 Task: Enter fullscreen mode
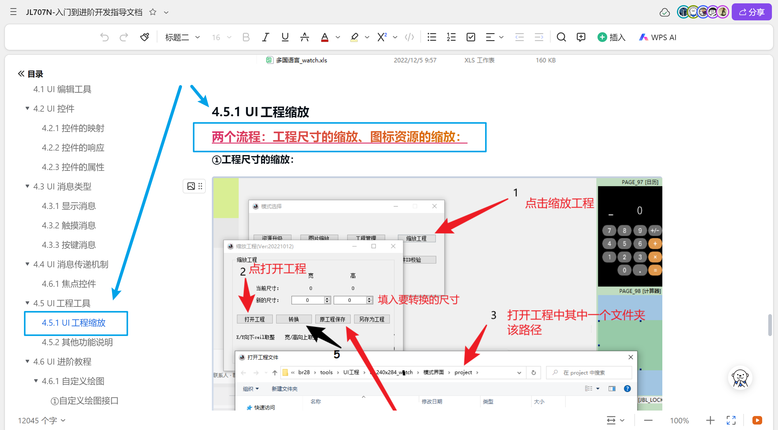coord(731,421)
